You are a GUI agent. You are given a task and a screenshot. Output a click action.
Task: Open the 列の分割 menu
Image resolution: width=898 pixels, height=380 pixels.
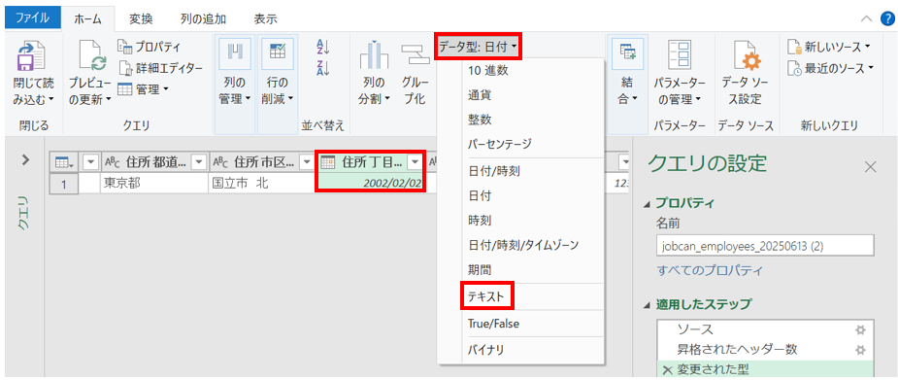[x=374, y=73]
